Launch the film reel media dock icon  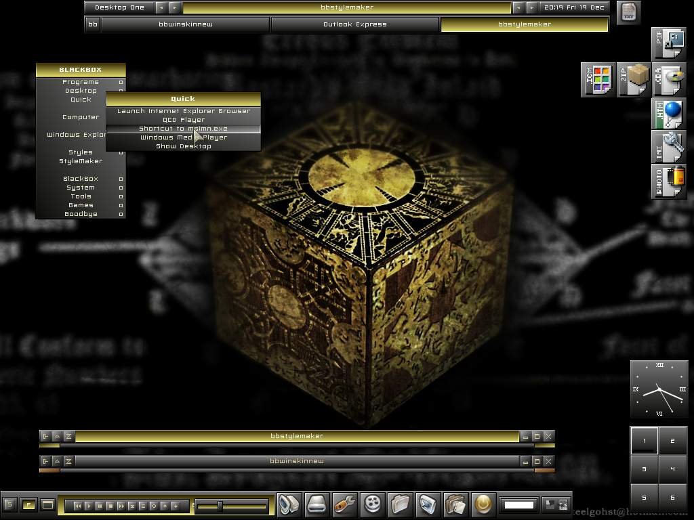click(x=373, y=504)
